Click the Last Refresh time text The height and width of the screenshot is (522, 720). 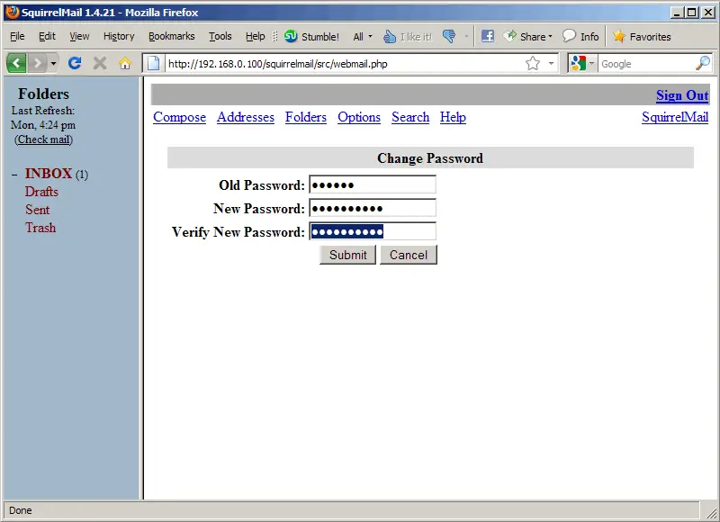coord(43,125)
